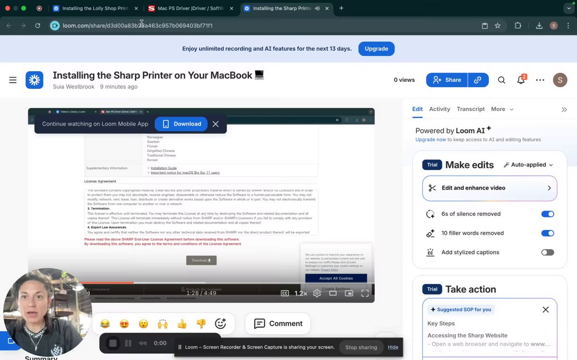
Task: React with the thumbs up emoji
Action: [x=182, y=324]
